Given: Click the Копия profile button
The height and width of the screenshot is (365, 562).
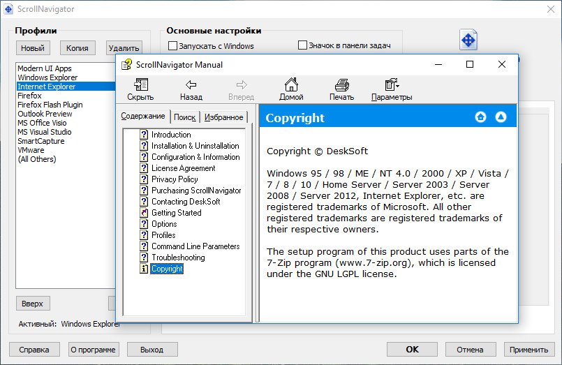Looking at the screenshot, I should click(77, 48).
